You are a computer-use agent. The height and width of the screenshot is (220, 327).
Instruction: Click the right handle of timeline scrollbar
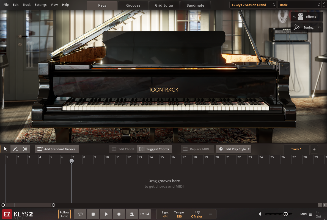pyautogui.click(x=53, y=205)
